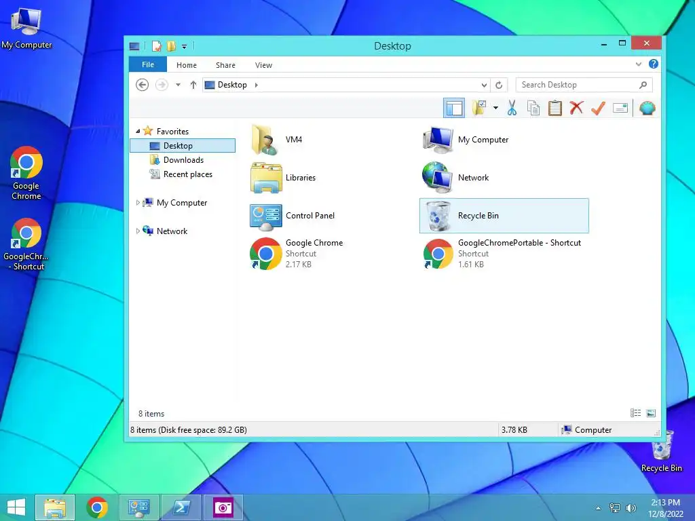Select Desktop under Favorites
Image resolution: width=695 pixels, height=521 pixels.
click(x=183, y=146)
